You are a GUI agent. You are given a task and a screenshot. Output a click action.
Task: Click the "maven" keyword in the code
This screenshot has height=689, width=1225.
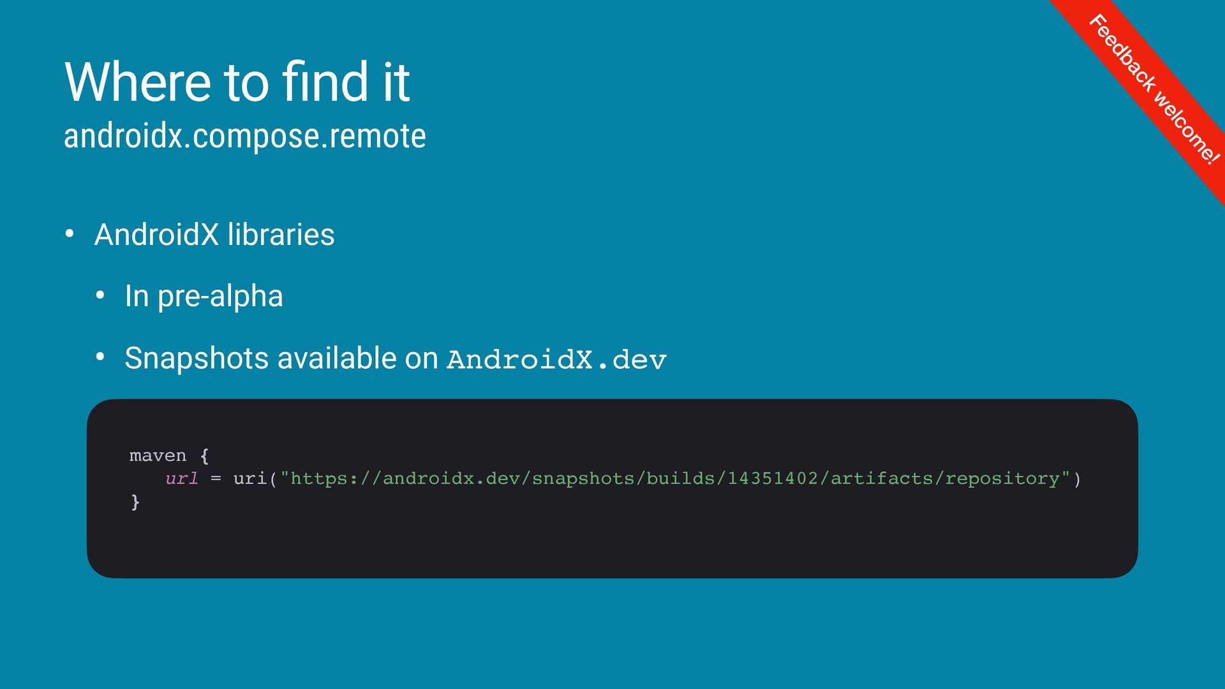point(158,456)
